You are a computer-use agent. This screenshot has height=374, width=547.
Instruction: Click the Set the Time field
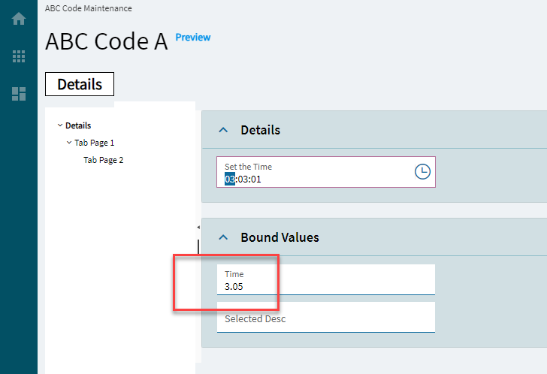pos(326,172)
